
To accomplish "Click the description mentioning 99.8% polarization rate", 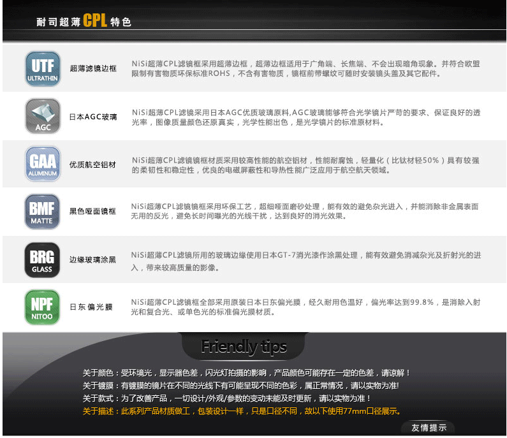I will (305, 307).
